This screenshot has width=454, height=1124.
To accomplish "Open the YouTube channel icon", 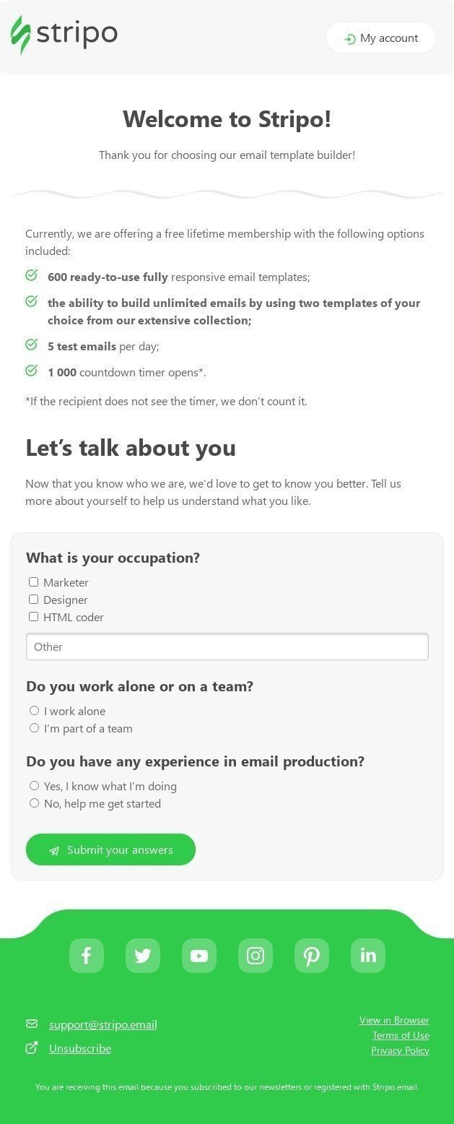I will coord(198,955).
